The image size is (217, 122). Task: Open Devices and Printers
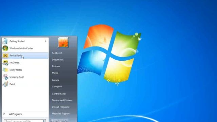[62, 100]
